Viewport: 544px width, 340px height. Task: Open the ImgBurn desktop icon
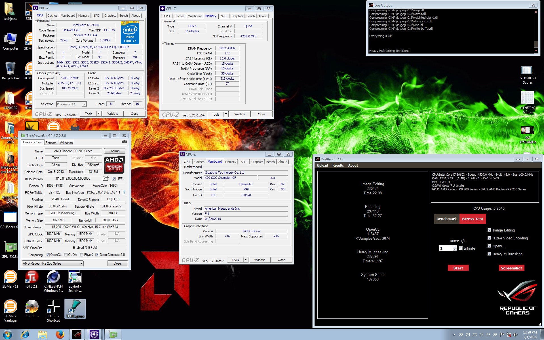click(32, 309)
